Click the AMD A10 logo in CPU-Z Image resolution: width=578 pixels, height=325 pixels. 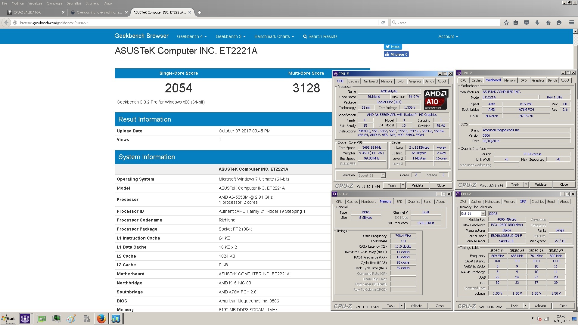[436, 99]
